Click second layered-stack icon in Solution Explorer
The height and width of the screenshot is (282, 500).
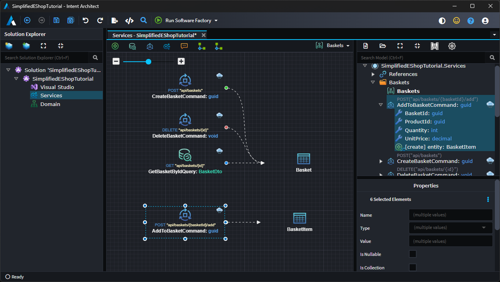click(x=26, y=46)
